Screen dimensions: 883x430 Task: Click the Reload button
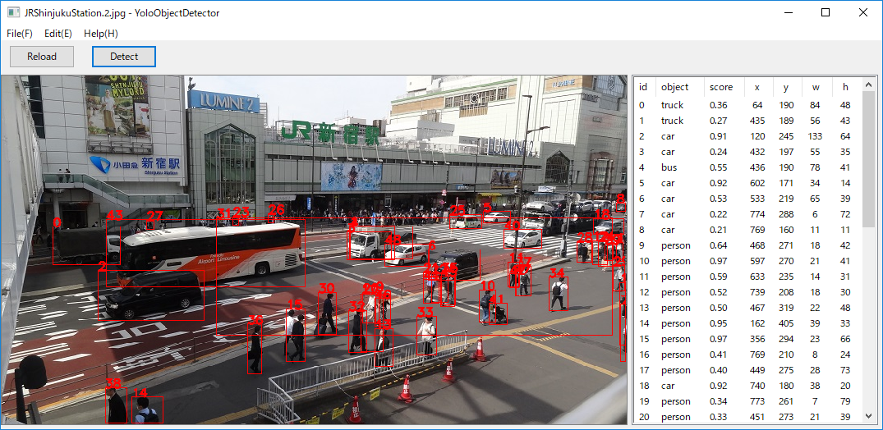(x=42, y=57)
